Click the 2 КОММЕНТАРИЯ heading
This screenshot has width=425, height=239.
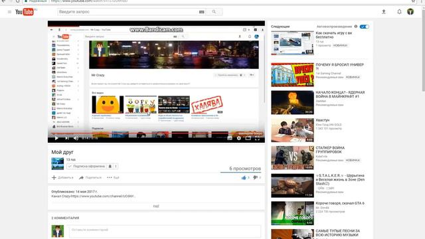(x=65, y=218)
